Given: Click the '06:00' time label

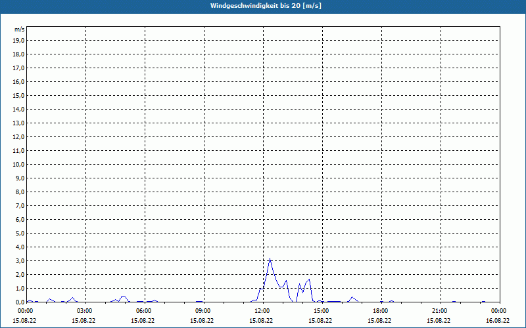Looking at the screenshot, I should [x=145, y=311].
